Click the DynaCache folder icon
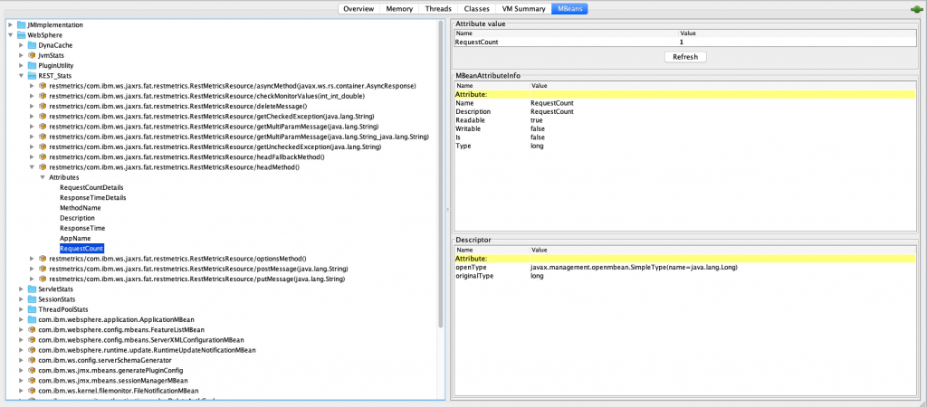 click(x=32, y=45)
